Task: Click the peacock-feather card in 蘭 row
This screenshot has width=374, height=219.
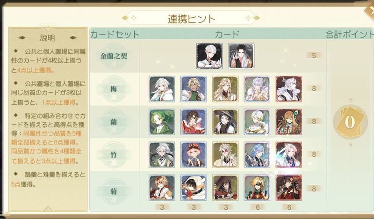Action: tap(288, 122)
